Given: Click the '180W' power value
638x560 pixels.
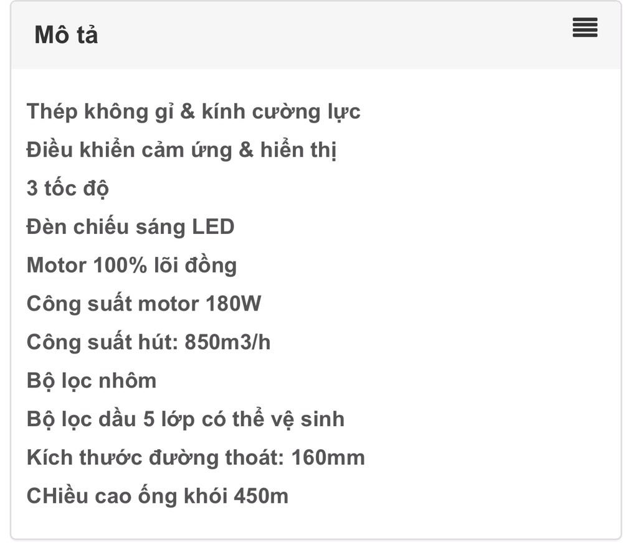Looking at the screenshot, I should (x=233, y=304).
